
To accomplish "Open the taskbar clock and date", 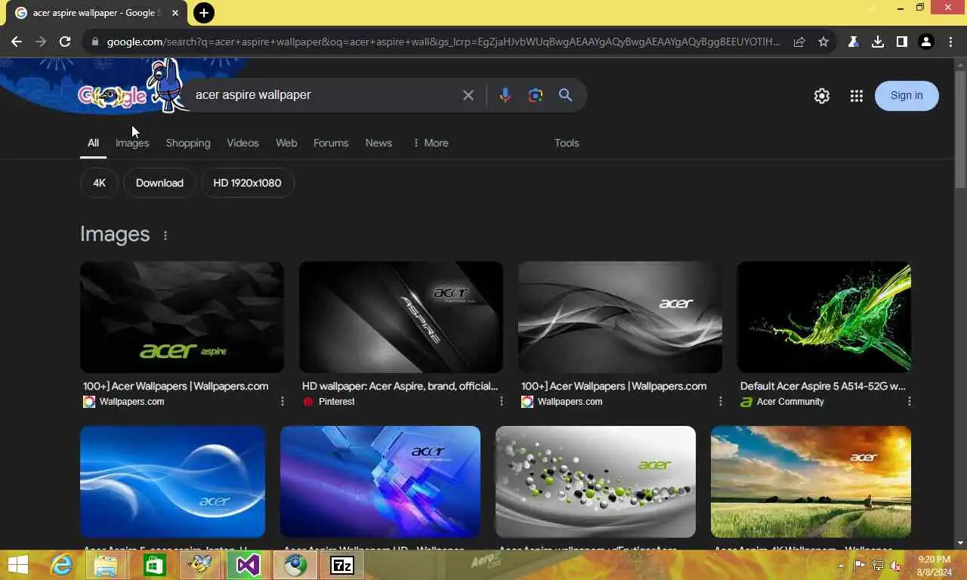I will click(x=934, y=566).
